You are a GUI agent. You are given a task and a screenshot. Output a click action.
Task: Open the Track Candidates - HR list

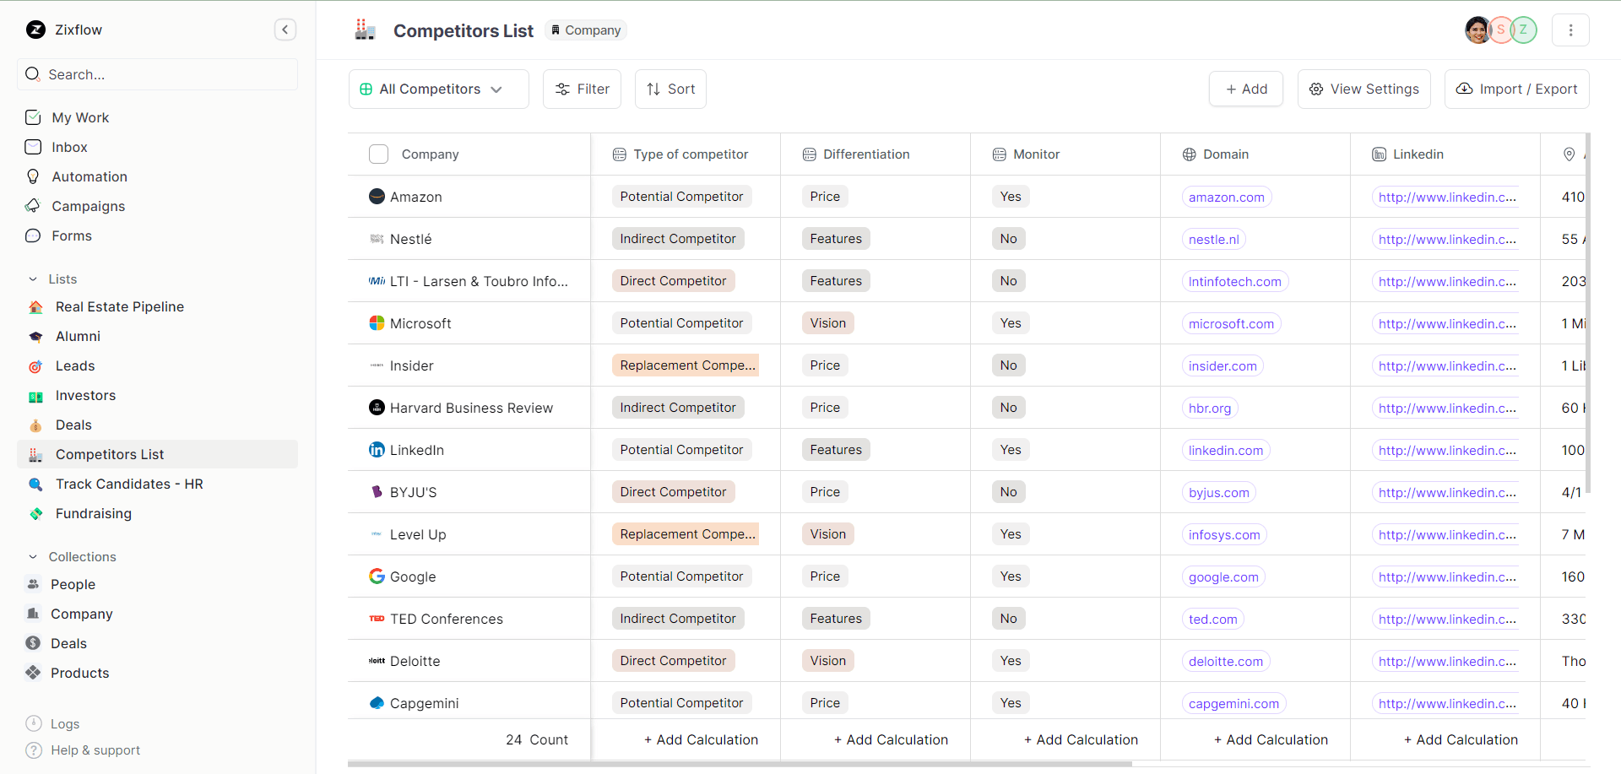tap(129, 484)
